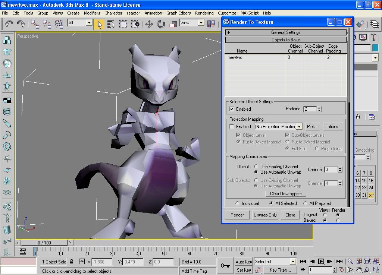Uncheck Enabled in Selected Object Settings

pyautogui.click(x=232, y=109)
